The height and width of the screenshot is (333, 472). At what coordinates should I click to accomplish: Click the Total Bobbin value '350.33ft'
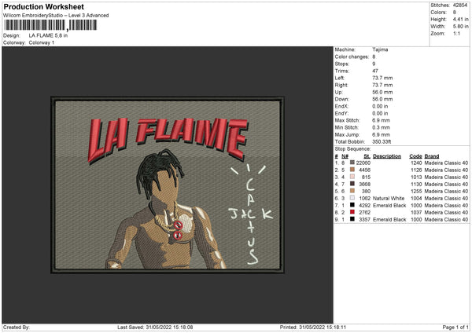point(382,141)
